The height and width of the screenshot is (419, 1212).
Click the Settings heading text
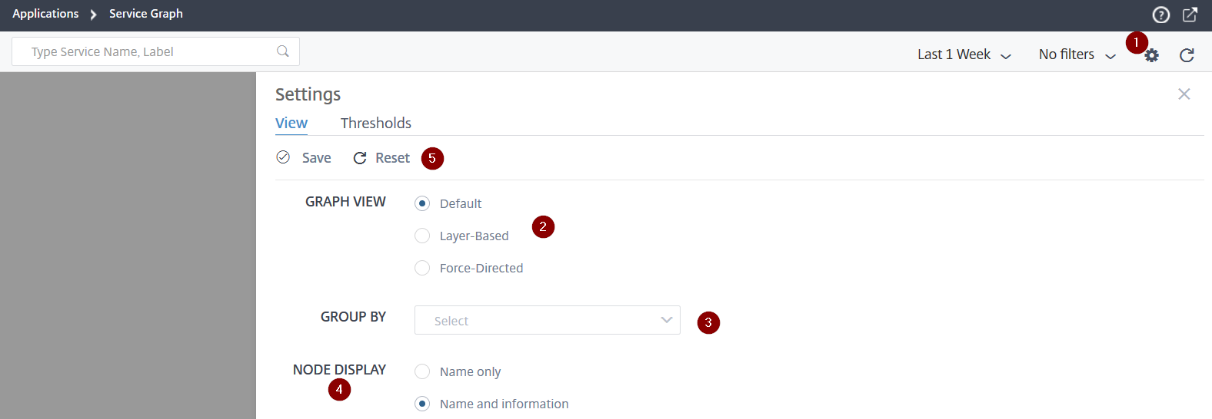tap(308, 94)
